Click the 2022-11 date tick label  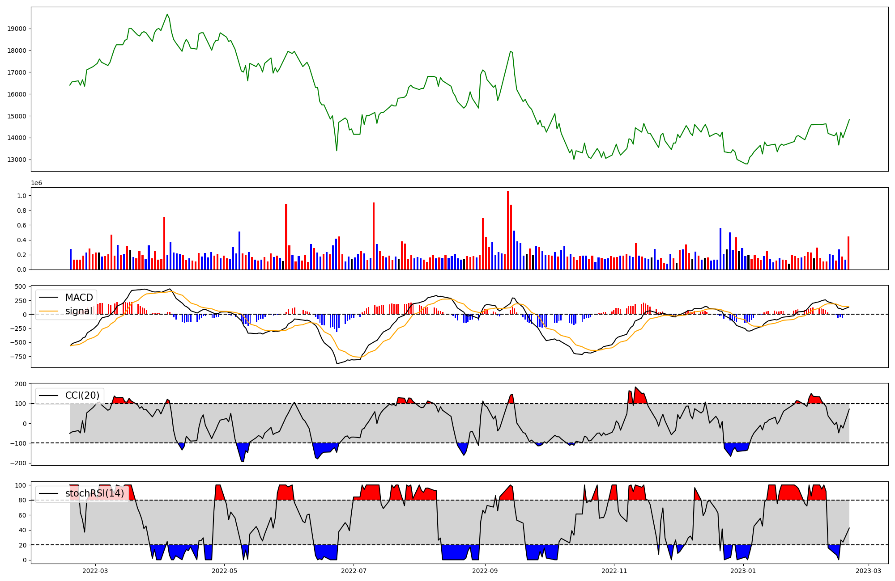614,571
